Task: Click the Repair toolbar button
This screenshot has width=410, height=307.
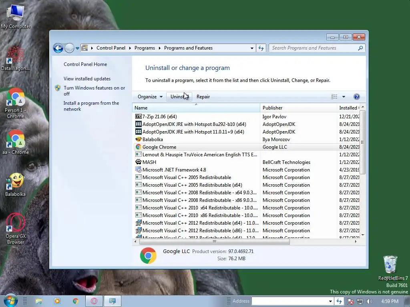Action: [x=203, y=97]
